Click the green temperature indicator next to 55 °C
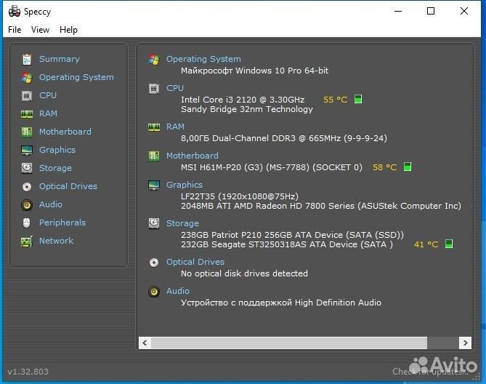The width and height of the screenshot is (486, 384). [x=358, y=99]
